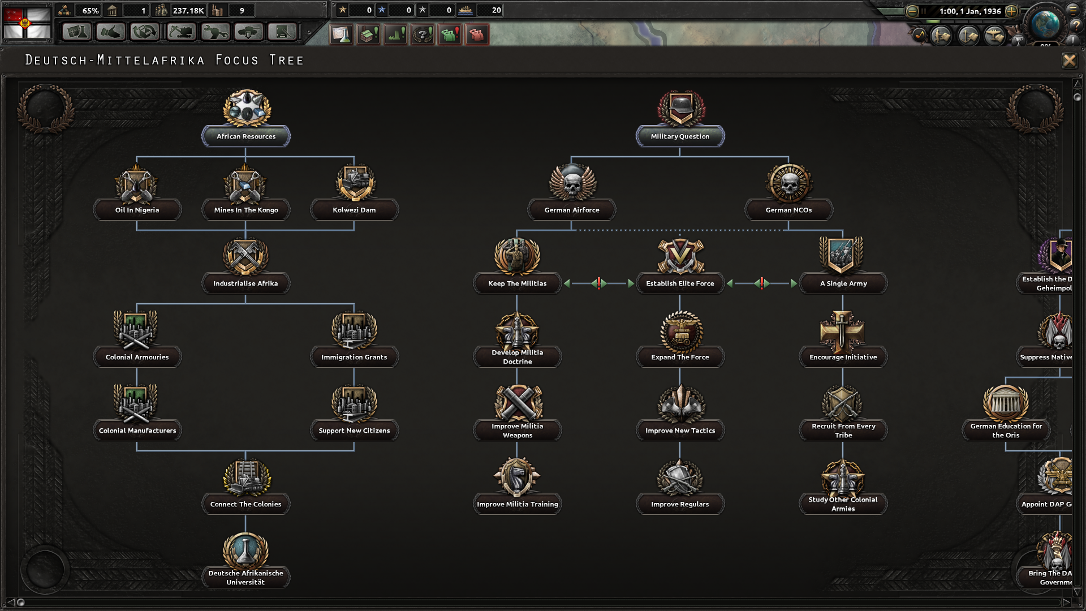The image size is (1086, 611).
Task: Click mutual exclusion marker between Elite Force and Single Army
Action: pyautogui.click(x=762, y=283)
